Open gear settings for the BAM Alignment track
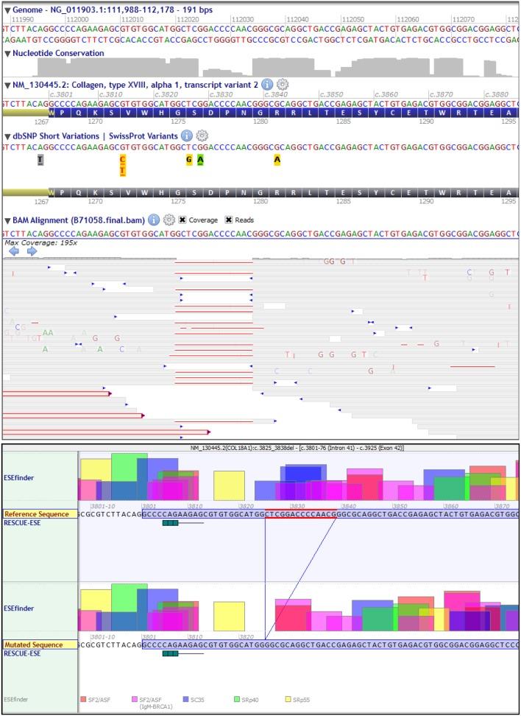The image size is (521, 716). [x=169, y=220]
